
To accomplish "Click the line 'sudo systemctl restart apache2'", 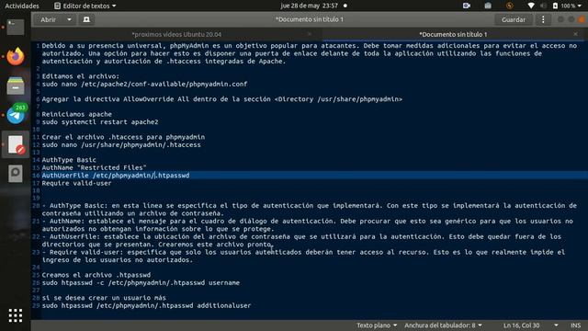I will (x=100, y=122).
